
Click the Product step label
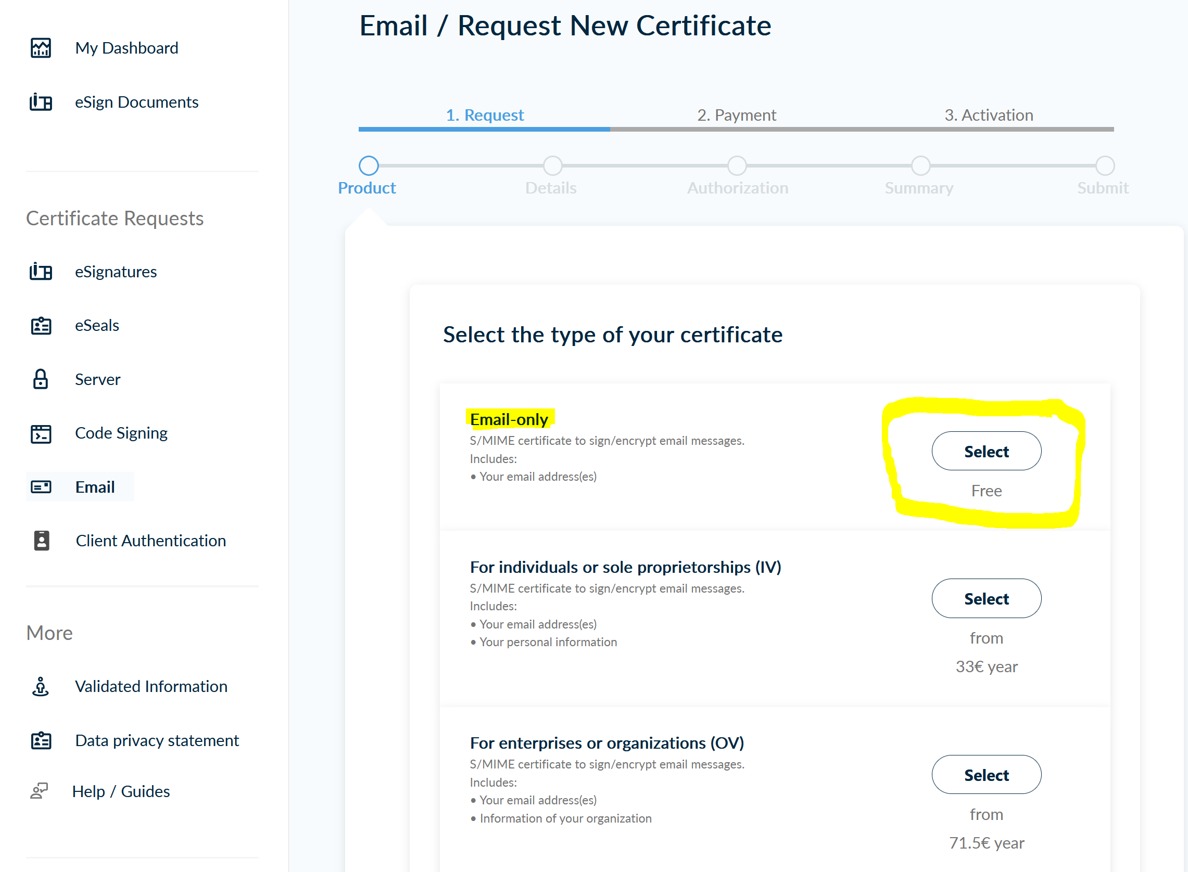(367, 188)
